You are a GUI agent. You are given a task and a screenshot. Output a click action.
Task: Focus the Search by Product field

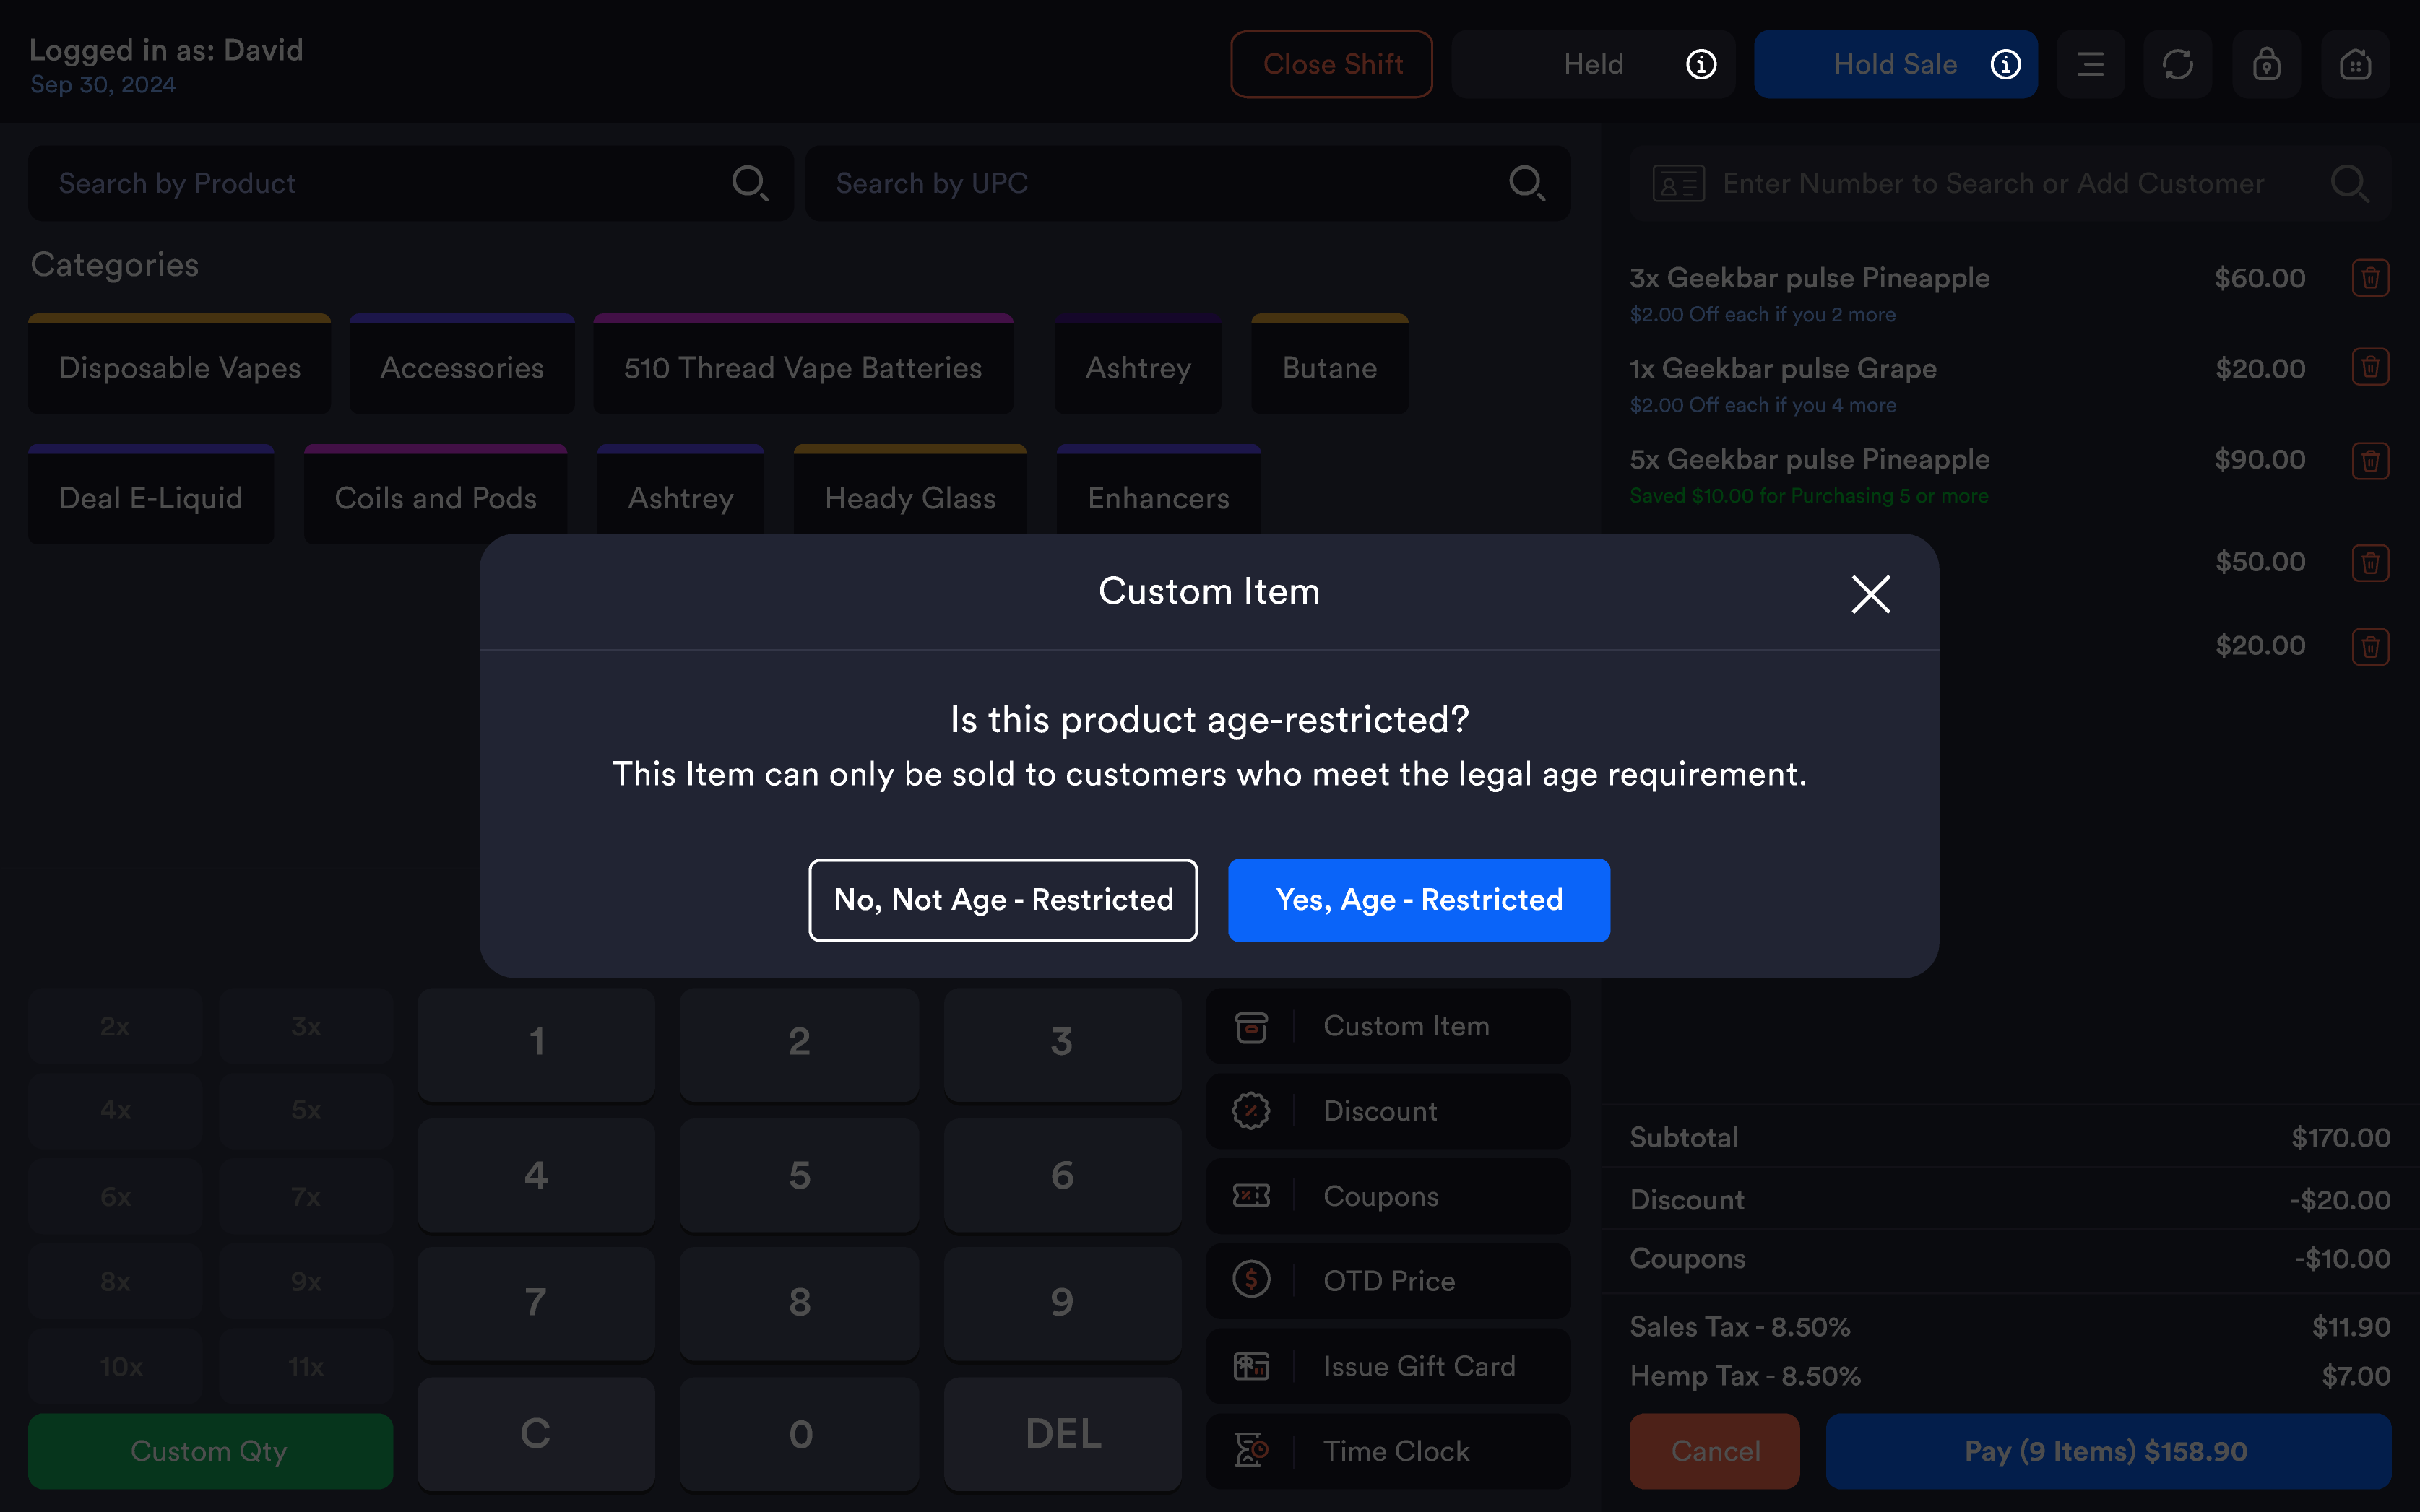click(x=410, y=183)
